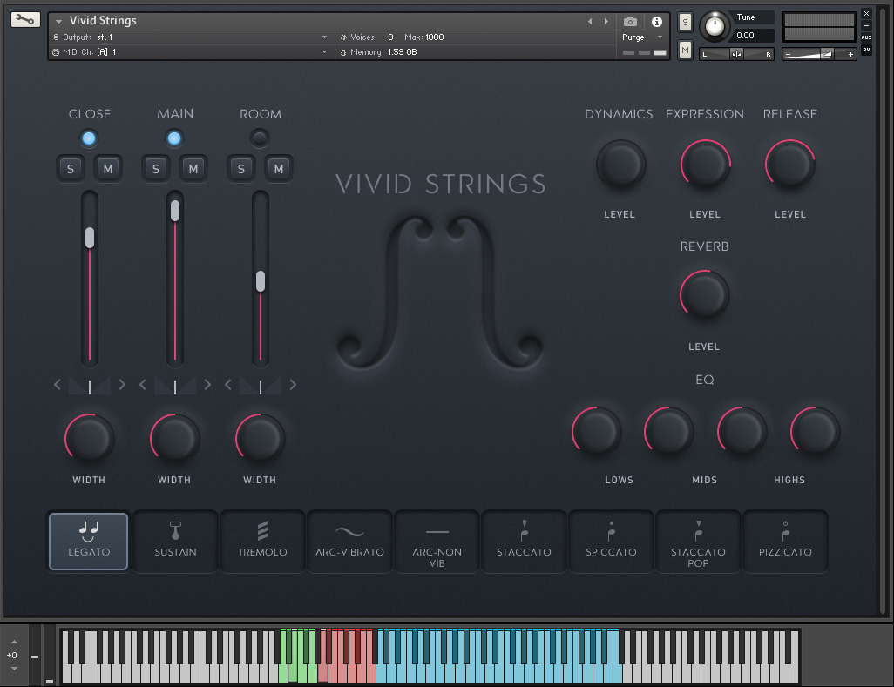
Task: Select the Spiccato articulation icon
Action: 611,541
